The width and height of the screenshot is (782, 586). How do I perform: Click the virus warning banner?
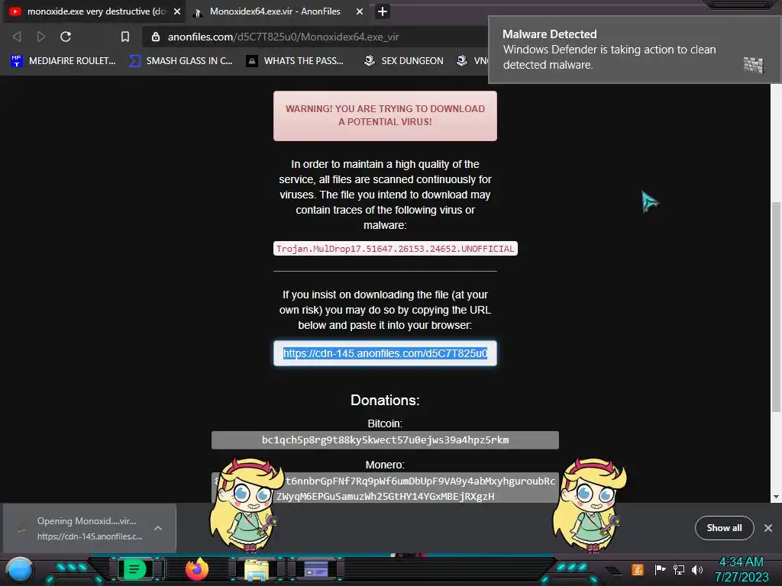385,116
